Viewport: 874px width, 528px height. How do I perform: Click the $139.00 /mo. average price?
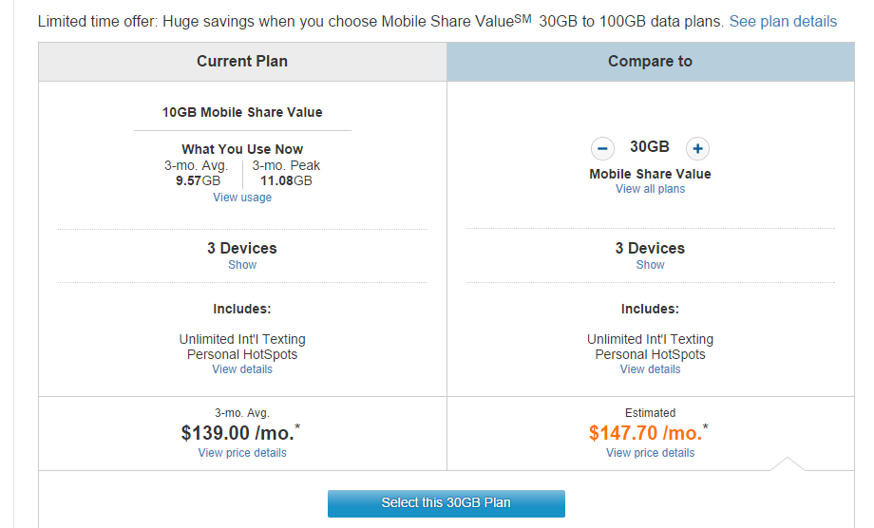click(239, 433)
